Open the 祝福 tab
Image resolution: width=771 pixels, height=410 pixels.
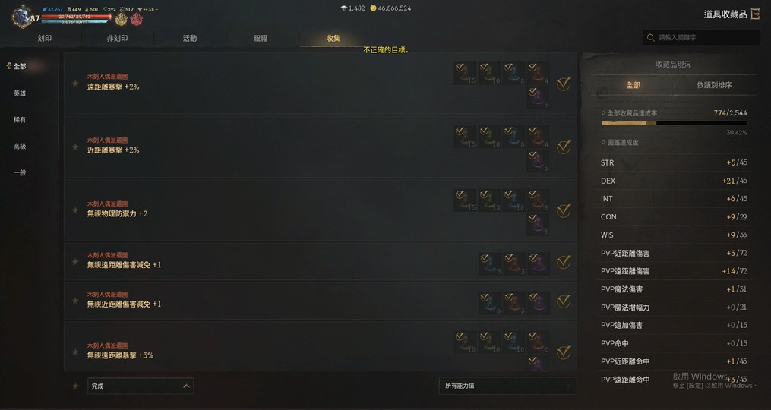261,39
